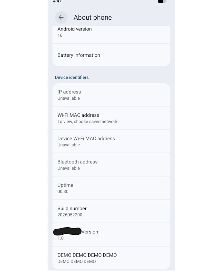Select the IP address row
The height and width of the screenshot is (274, 219).
click(x=111, y=95)
